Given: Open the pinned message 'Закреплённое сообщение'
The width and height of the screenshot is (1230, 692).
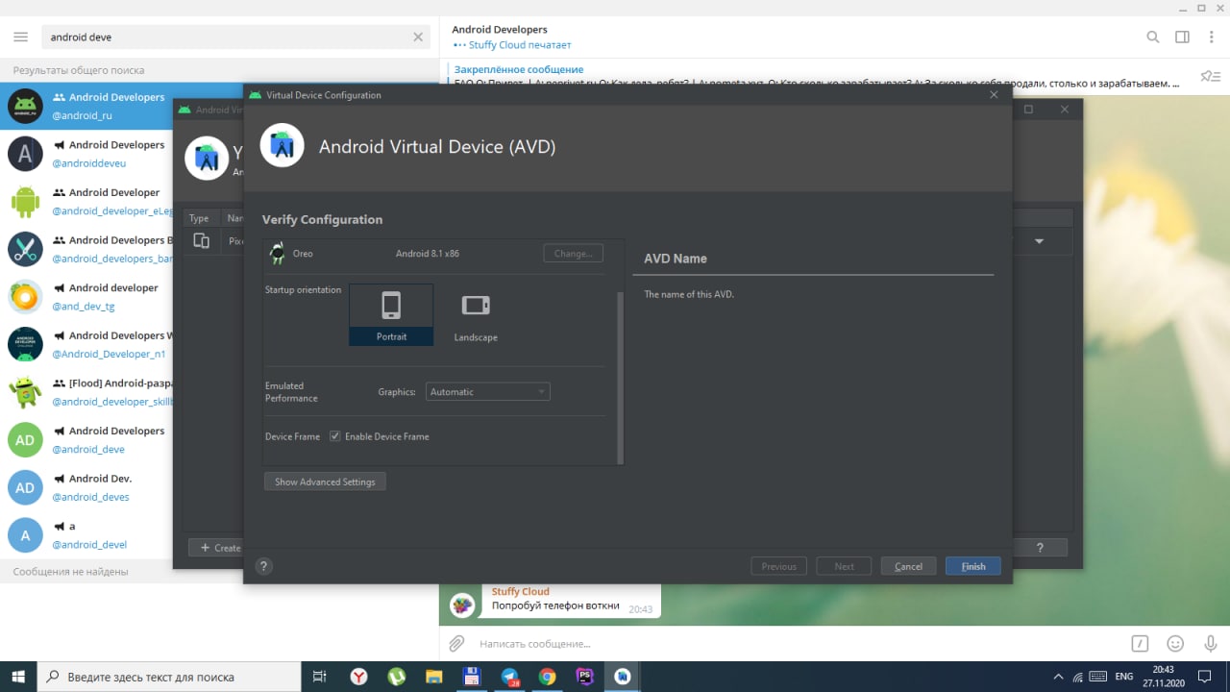Looking at the screenshot, I should click(817, 76).
